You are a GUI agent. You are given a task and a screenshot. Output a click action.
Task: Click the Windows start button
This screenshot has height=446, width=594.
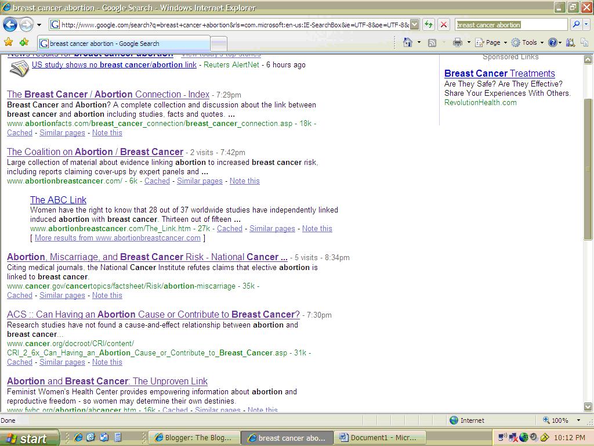[x=30, y=438]
